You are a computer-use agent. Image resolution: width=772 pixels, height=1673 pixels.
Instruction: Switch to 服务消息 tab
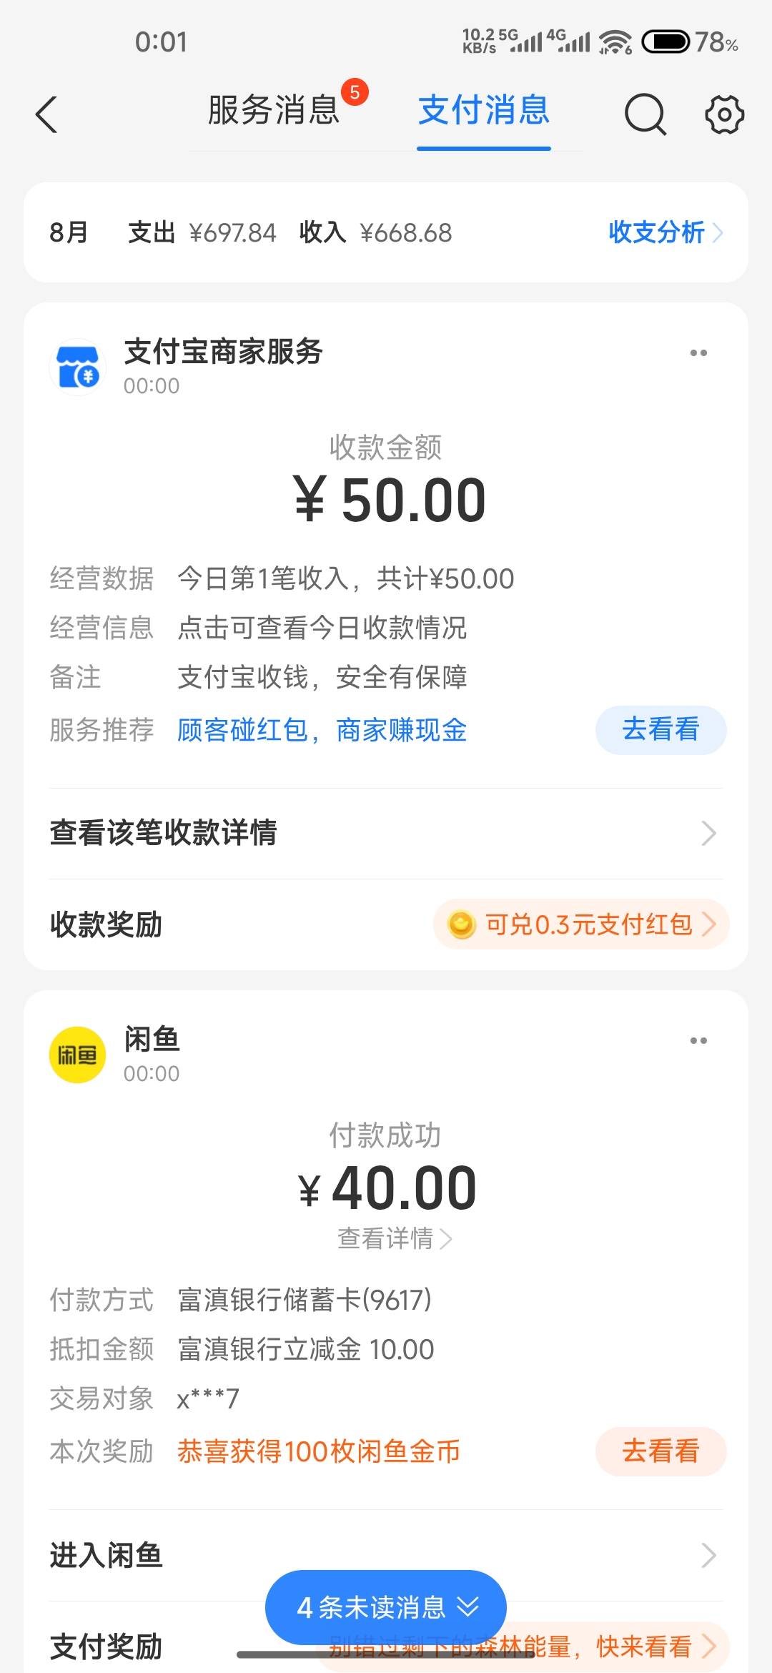pyautogui.click(x=274, y=110)
